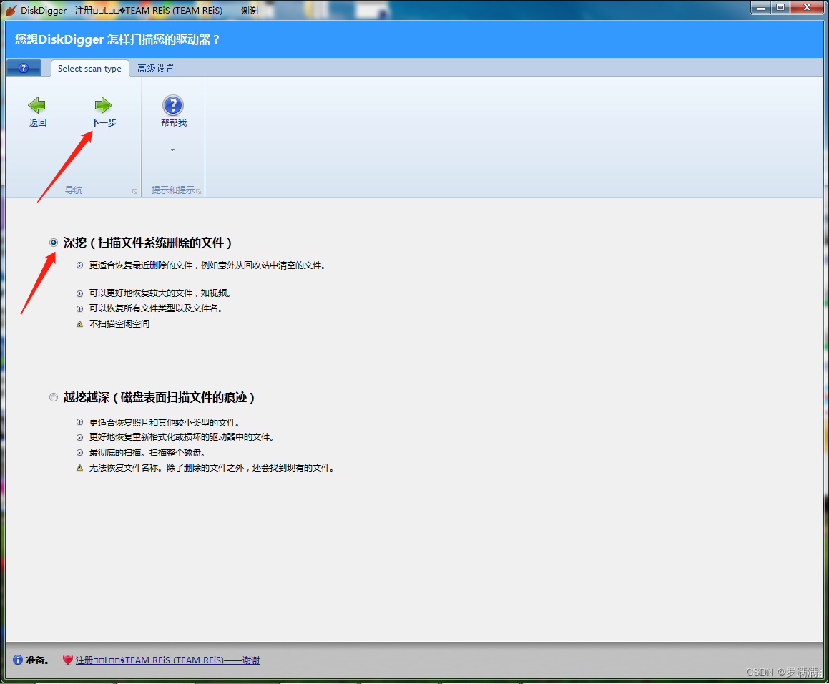Click warning icon beside 不扫描空闲空间
This screenshot has width=829, height=684.
click(80, 323)
